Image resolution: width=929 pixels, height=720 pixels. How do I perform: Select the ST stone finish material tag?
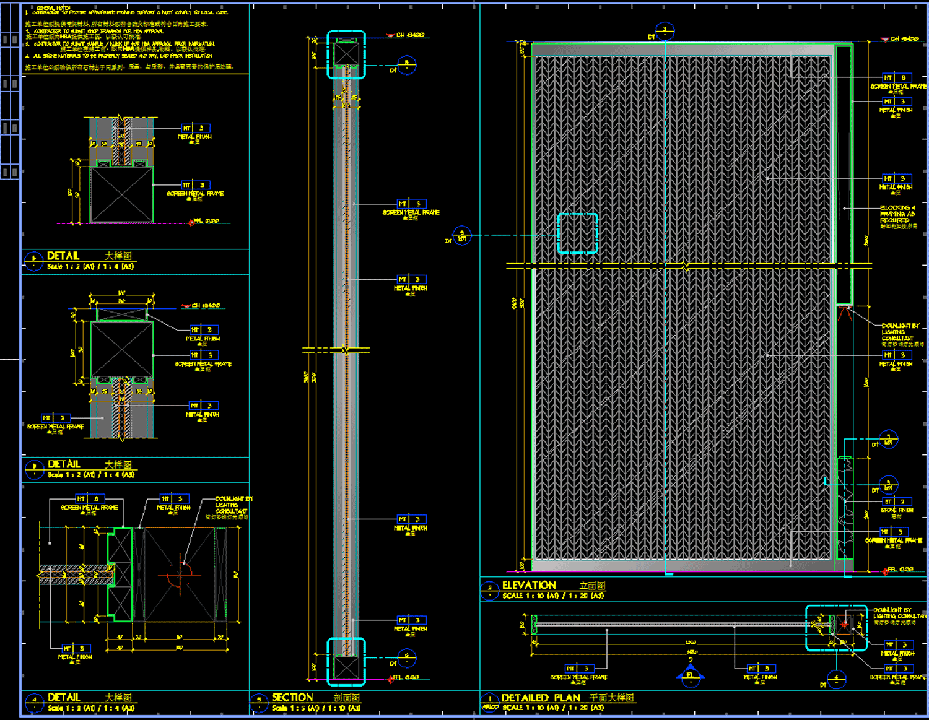coord(896,501)
